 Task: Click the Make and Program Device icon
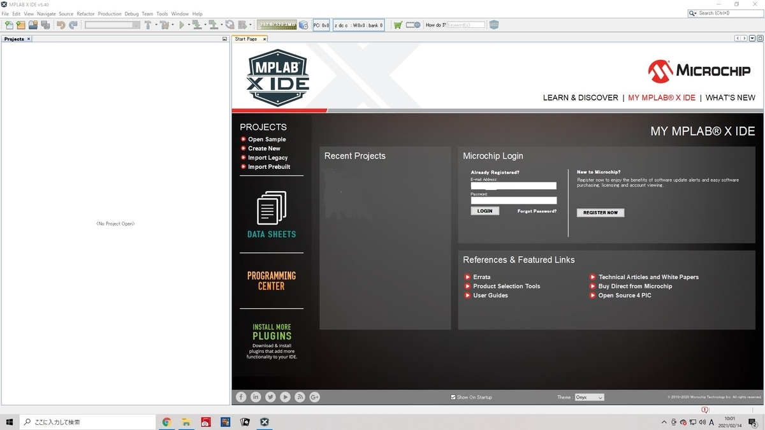click(197, 25)
